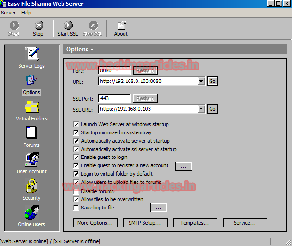Screen dimensions: 292x246
Task: Click the window resize grip in status bar
Action: click(289, 242)
